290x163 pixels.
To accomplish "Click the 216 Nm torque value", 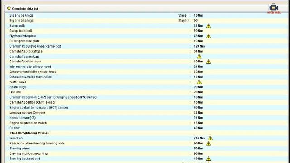I will click(199, 138).
